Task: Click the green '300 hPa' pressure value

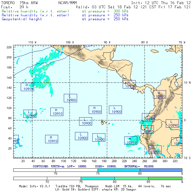Action: click(121, 11)
